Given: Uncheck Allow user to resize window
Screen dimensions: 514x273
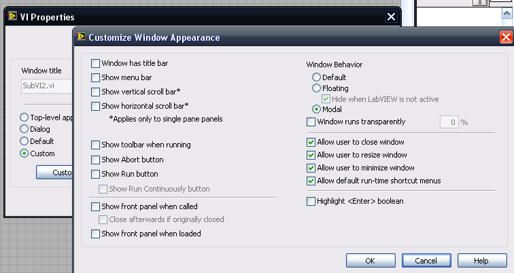Looking at the screenshot, I should pyautogui.click(x=311, y=156).
